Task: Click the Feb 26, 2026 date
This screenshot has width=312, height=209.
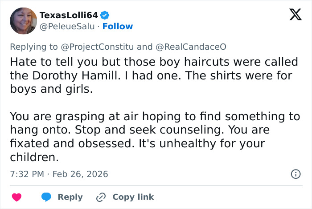Action: pos(80,174)
